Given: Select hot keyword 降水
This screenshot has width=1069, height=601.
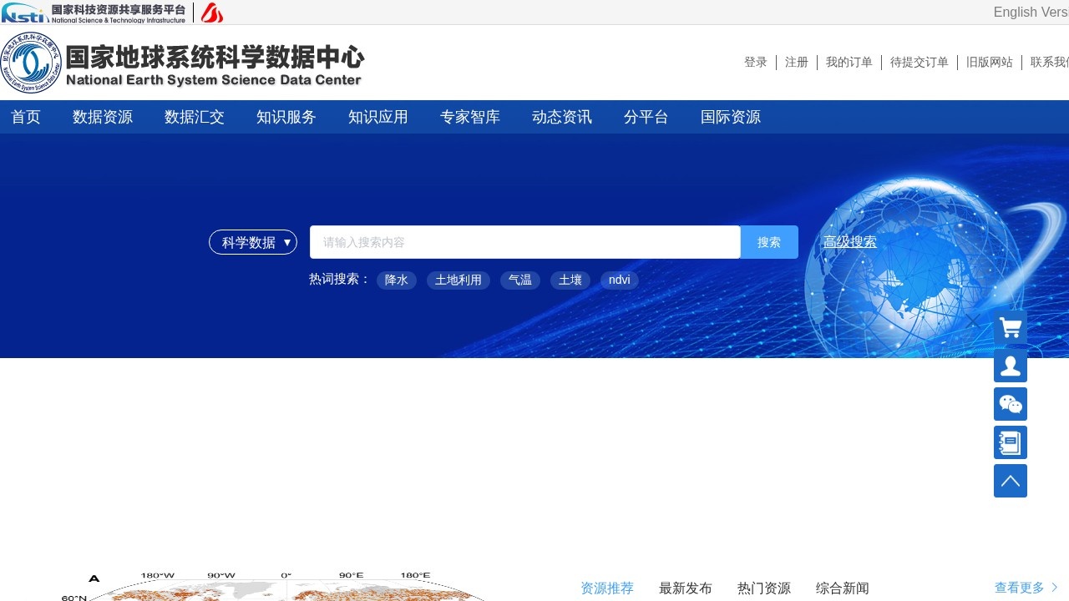Looking at the screenshot, I should [397, 280].
